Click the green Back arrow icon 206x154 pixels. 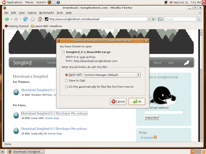pos(6,19)
